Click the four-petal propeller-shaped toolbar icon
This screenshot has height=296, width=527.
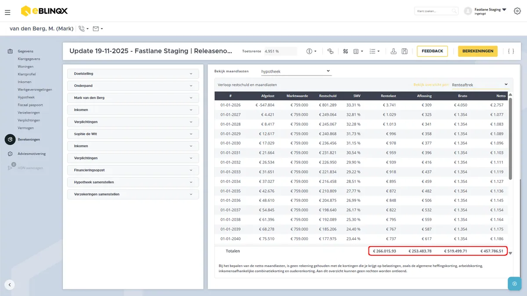346,51
